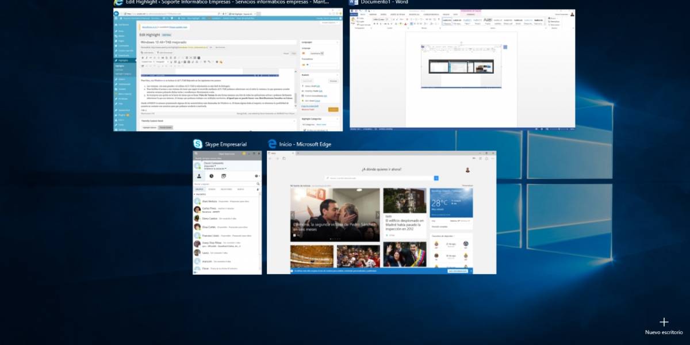The width and height of the screenshot is (690, 345).
Task: Click the blue search button in Edge
Action: [436, 178]
